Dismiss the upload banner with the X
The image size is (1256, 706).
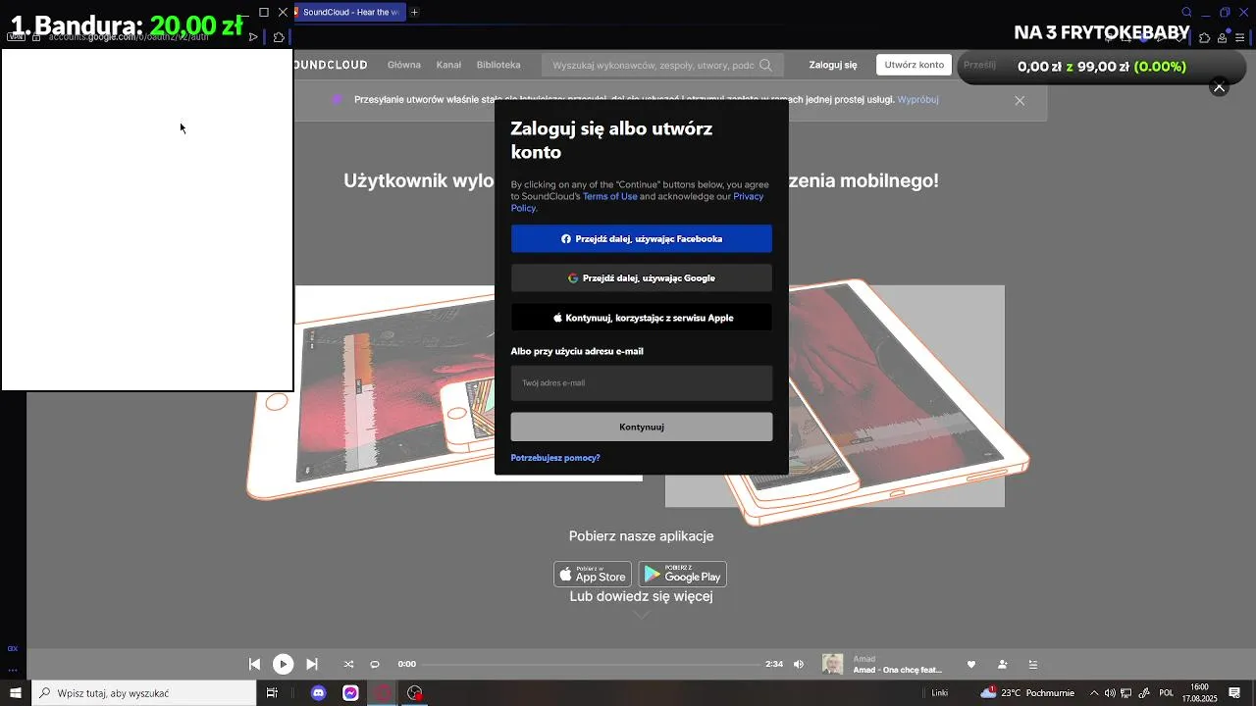point(1020,100)
